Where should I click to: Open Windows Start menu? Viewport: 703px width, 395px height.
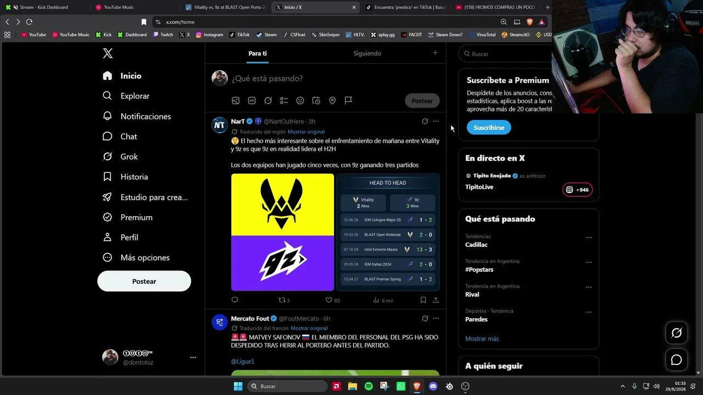click(238, 386)
